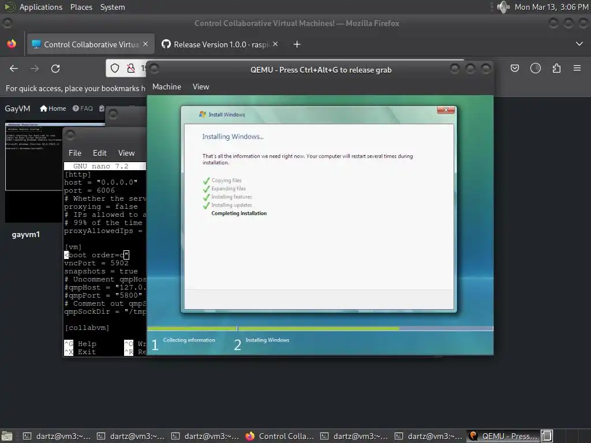
Task: Click the clock showing Mon Mar 13
Action: (x=551, y=7)
